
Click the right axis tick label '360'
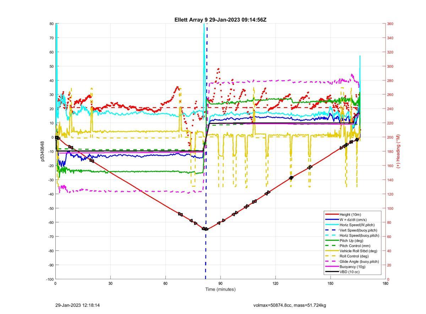(x=390, y=24)
